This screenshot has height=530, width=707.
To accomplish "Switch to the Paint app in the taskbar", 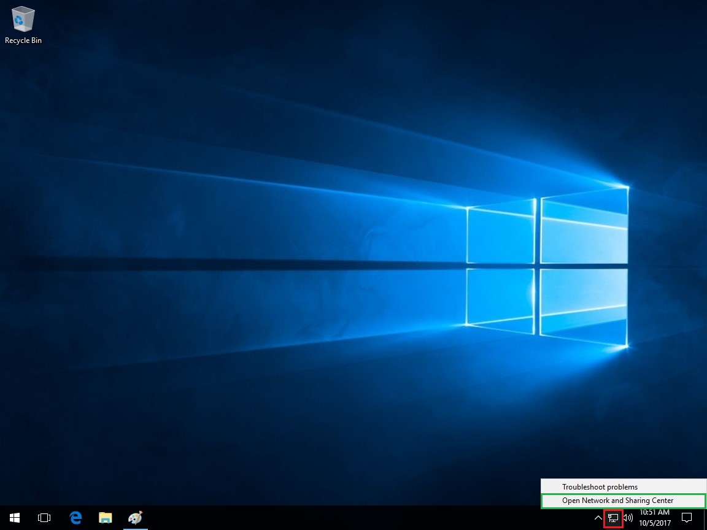I will pyautogui.click(x=135, y=518).
